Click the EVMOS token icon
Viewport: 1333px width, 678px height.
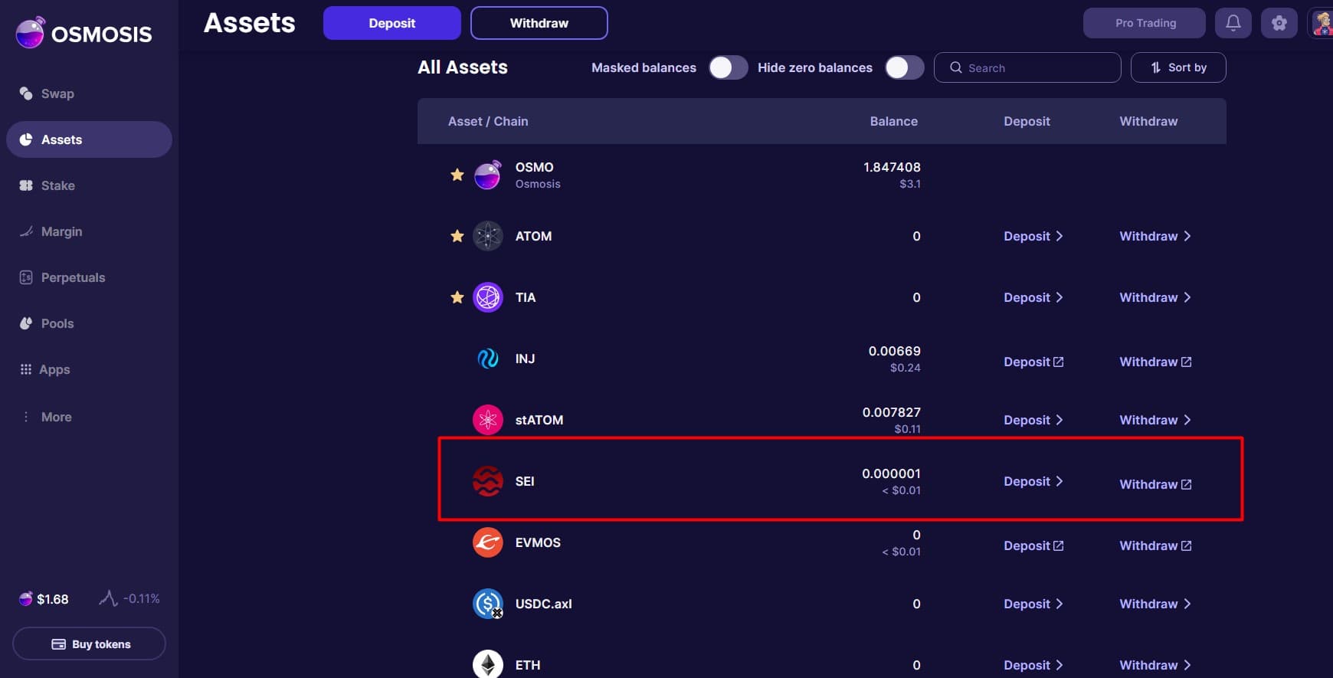(x=488, y=542)
